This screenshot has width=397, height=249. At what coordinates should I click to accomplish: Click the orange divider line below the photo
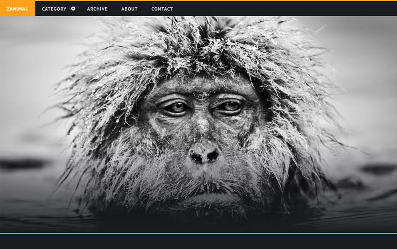pyautogui.click(x=198, y=233)
